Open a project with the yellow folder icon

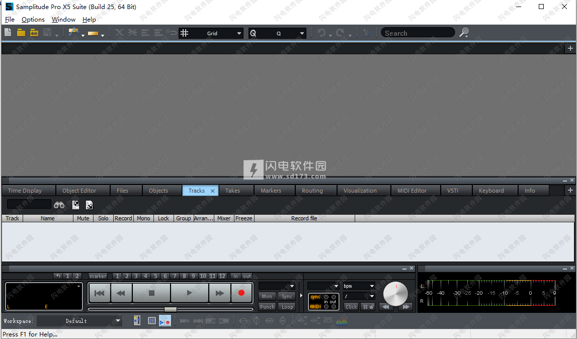click(x=21, y=33)
